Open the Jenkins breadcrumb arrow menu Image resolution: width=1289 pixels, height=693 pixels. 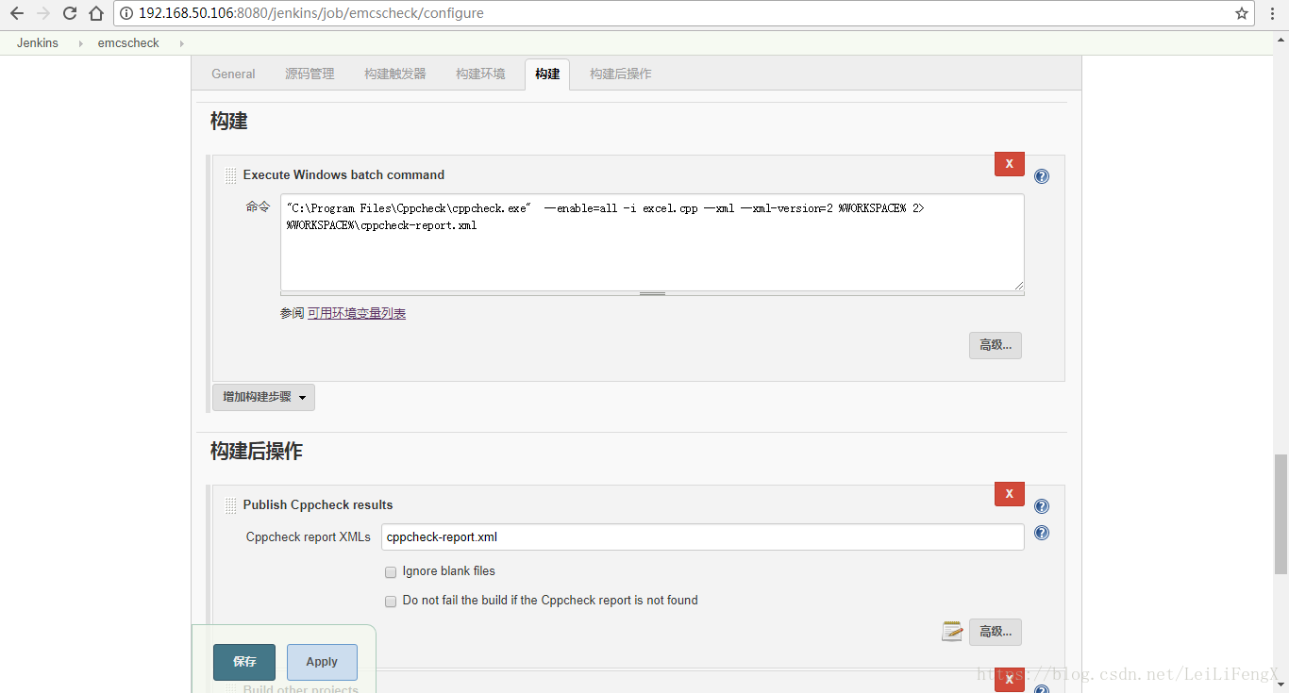pos(81,43)
